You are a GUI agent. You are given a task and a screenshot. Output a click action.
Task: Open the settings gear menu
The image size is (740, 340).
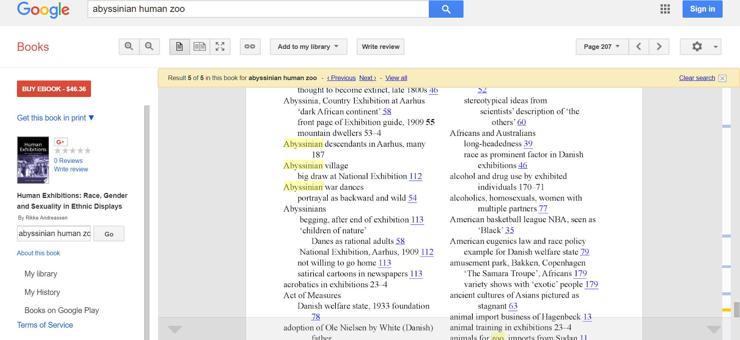click(x=700, y=47)
